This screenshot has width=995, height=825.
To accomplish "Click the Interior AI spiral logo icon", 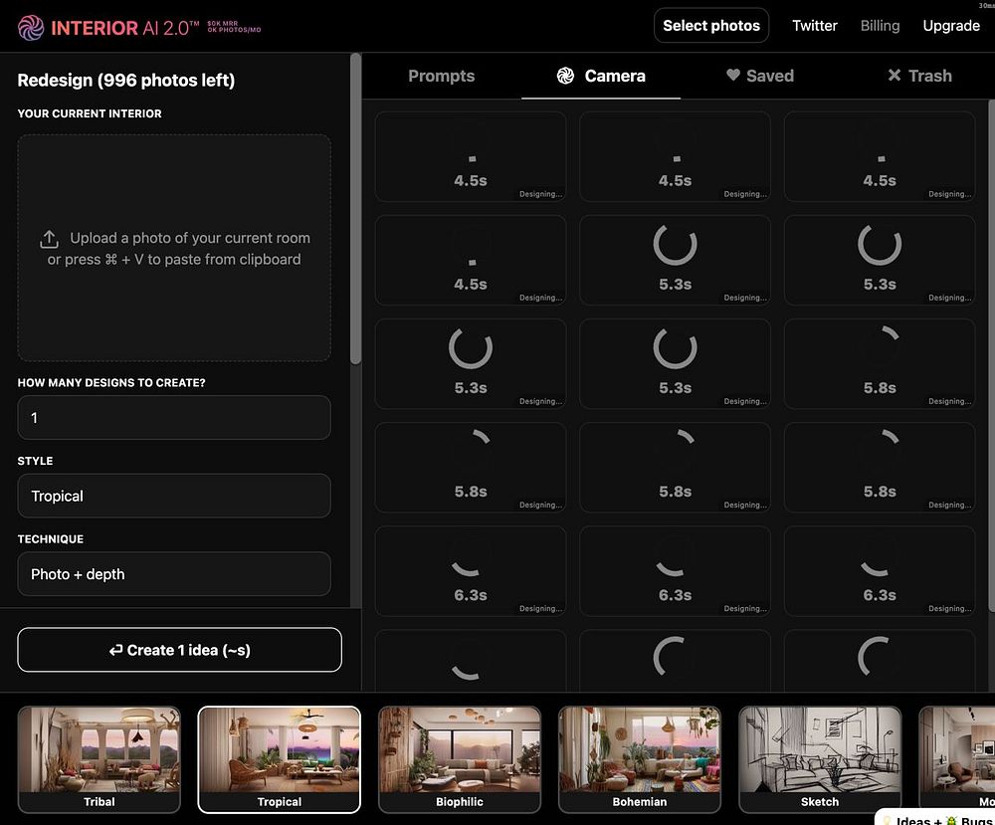I will point(31,27).
